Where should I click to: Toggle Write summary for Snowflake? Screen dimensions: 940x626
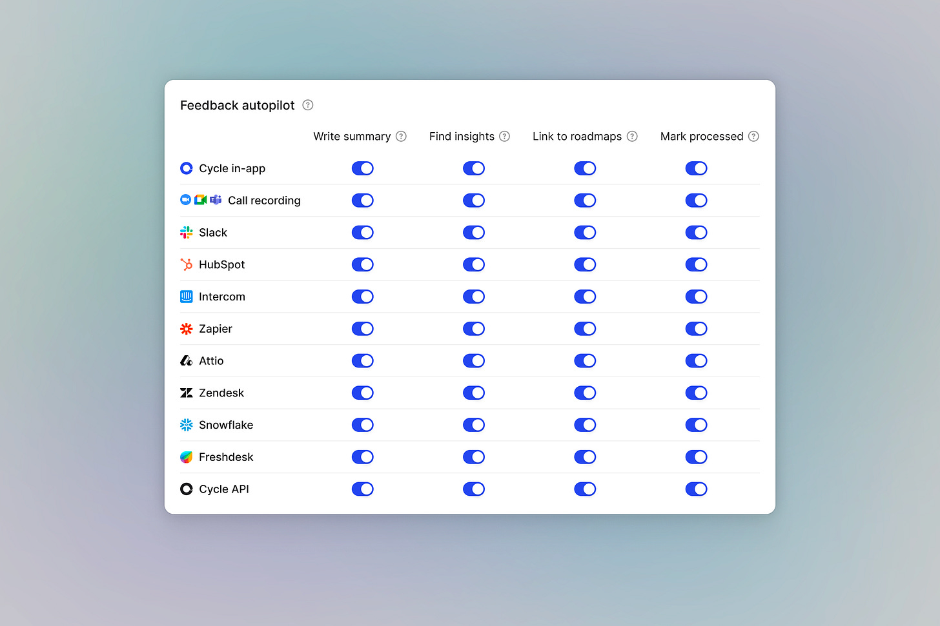tap(363, 425)
